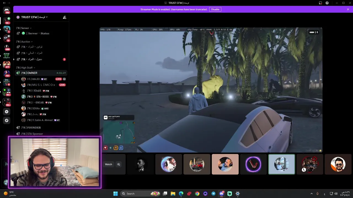Open server icon with badge 4

tap(7, 82)
